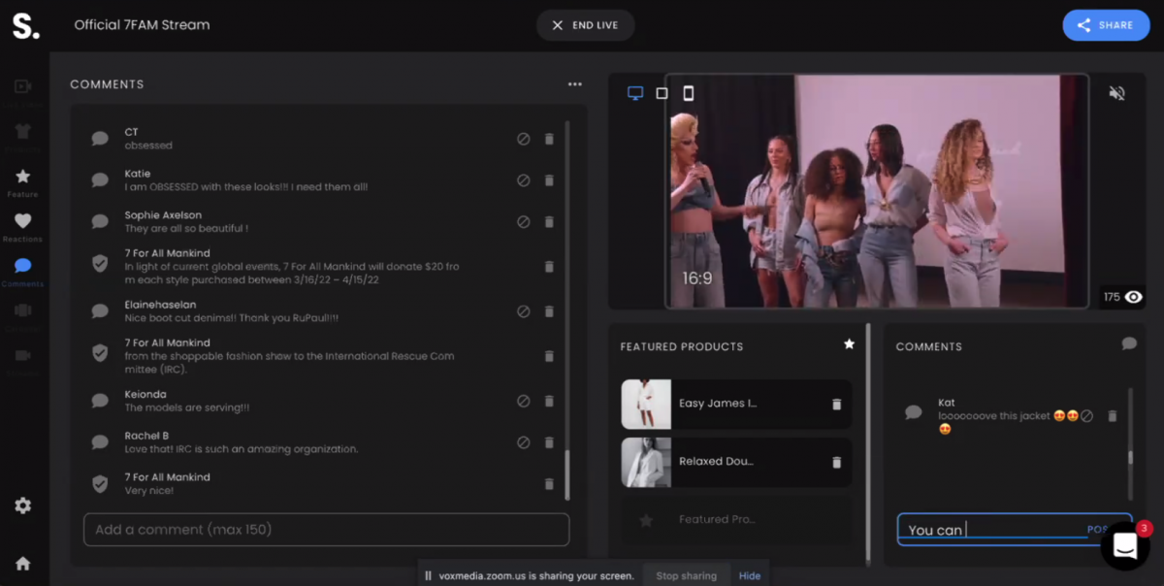The height and width of the screenshot is (586, 1164).
Task: Delete 7 For All Mankind donation comment
Action: pos(549,266)
